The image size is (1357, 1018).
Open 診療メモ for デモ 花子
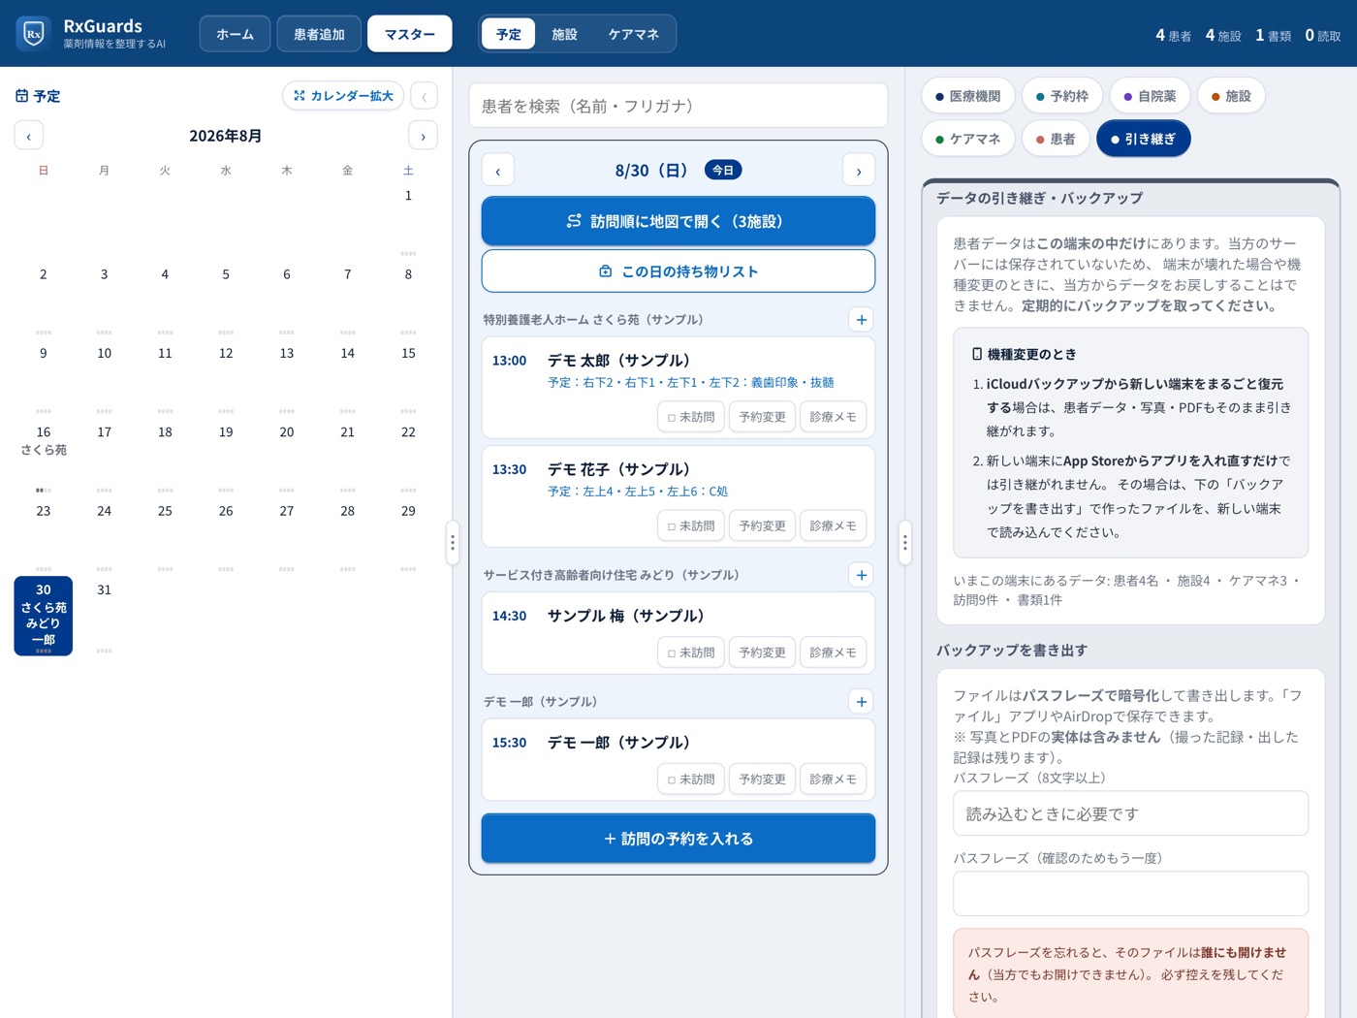[x=833, y=525]
